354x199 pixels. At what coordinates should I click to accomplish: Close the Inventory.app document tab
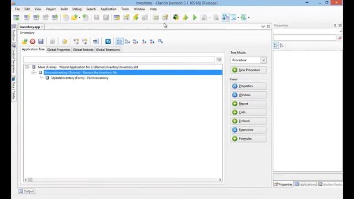(x=42, y=27)
